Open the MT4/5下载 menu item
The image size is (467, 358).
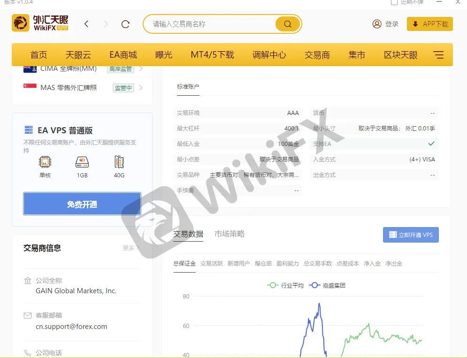[x=212, y=55]
